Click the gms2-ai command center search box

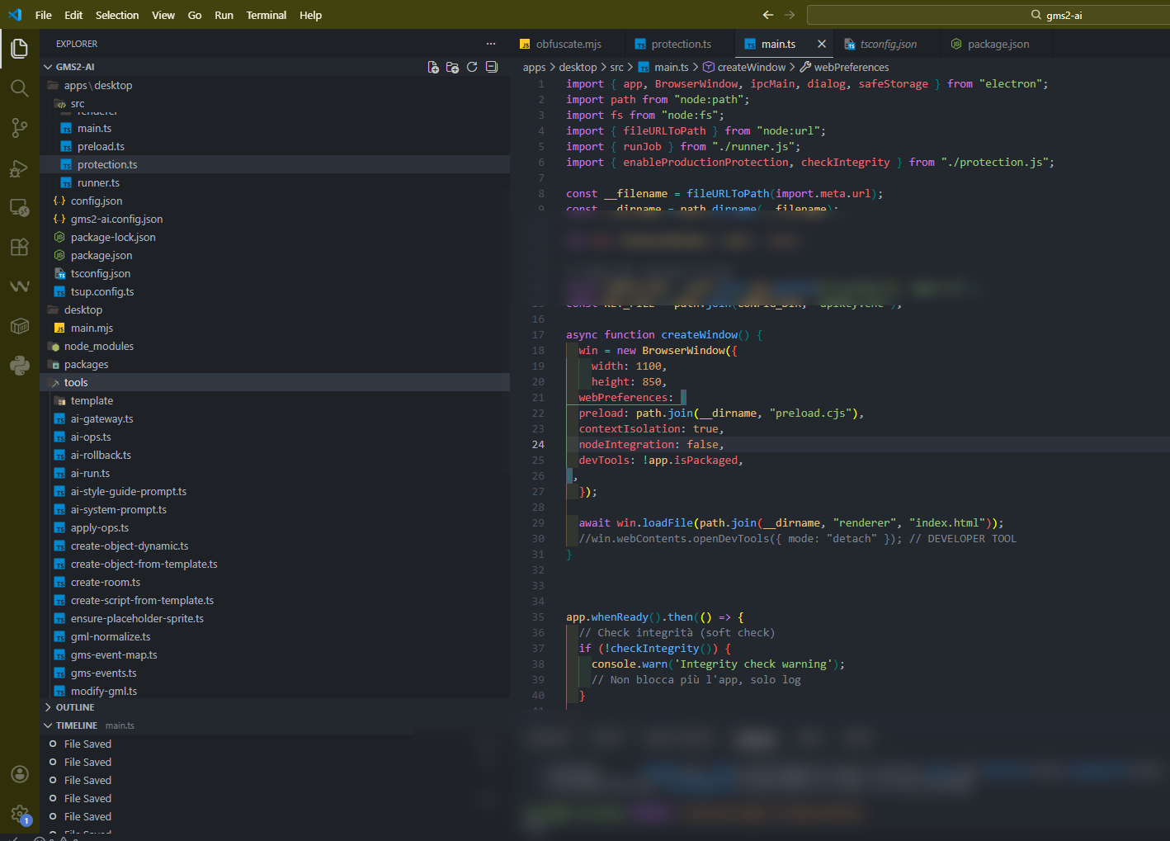point(988,15)
